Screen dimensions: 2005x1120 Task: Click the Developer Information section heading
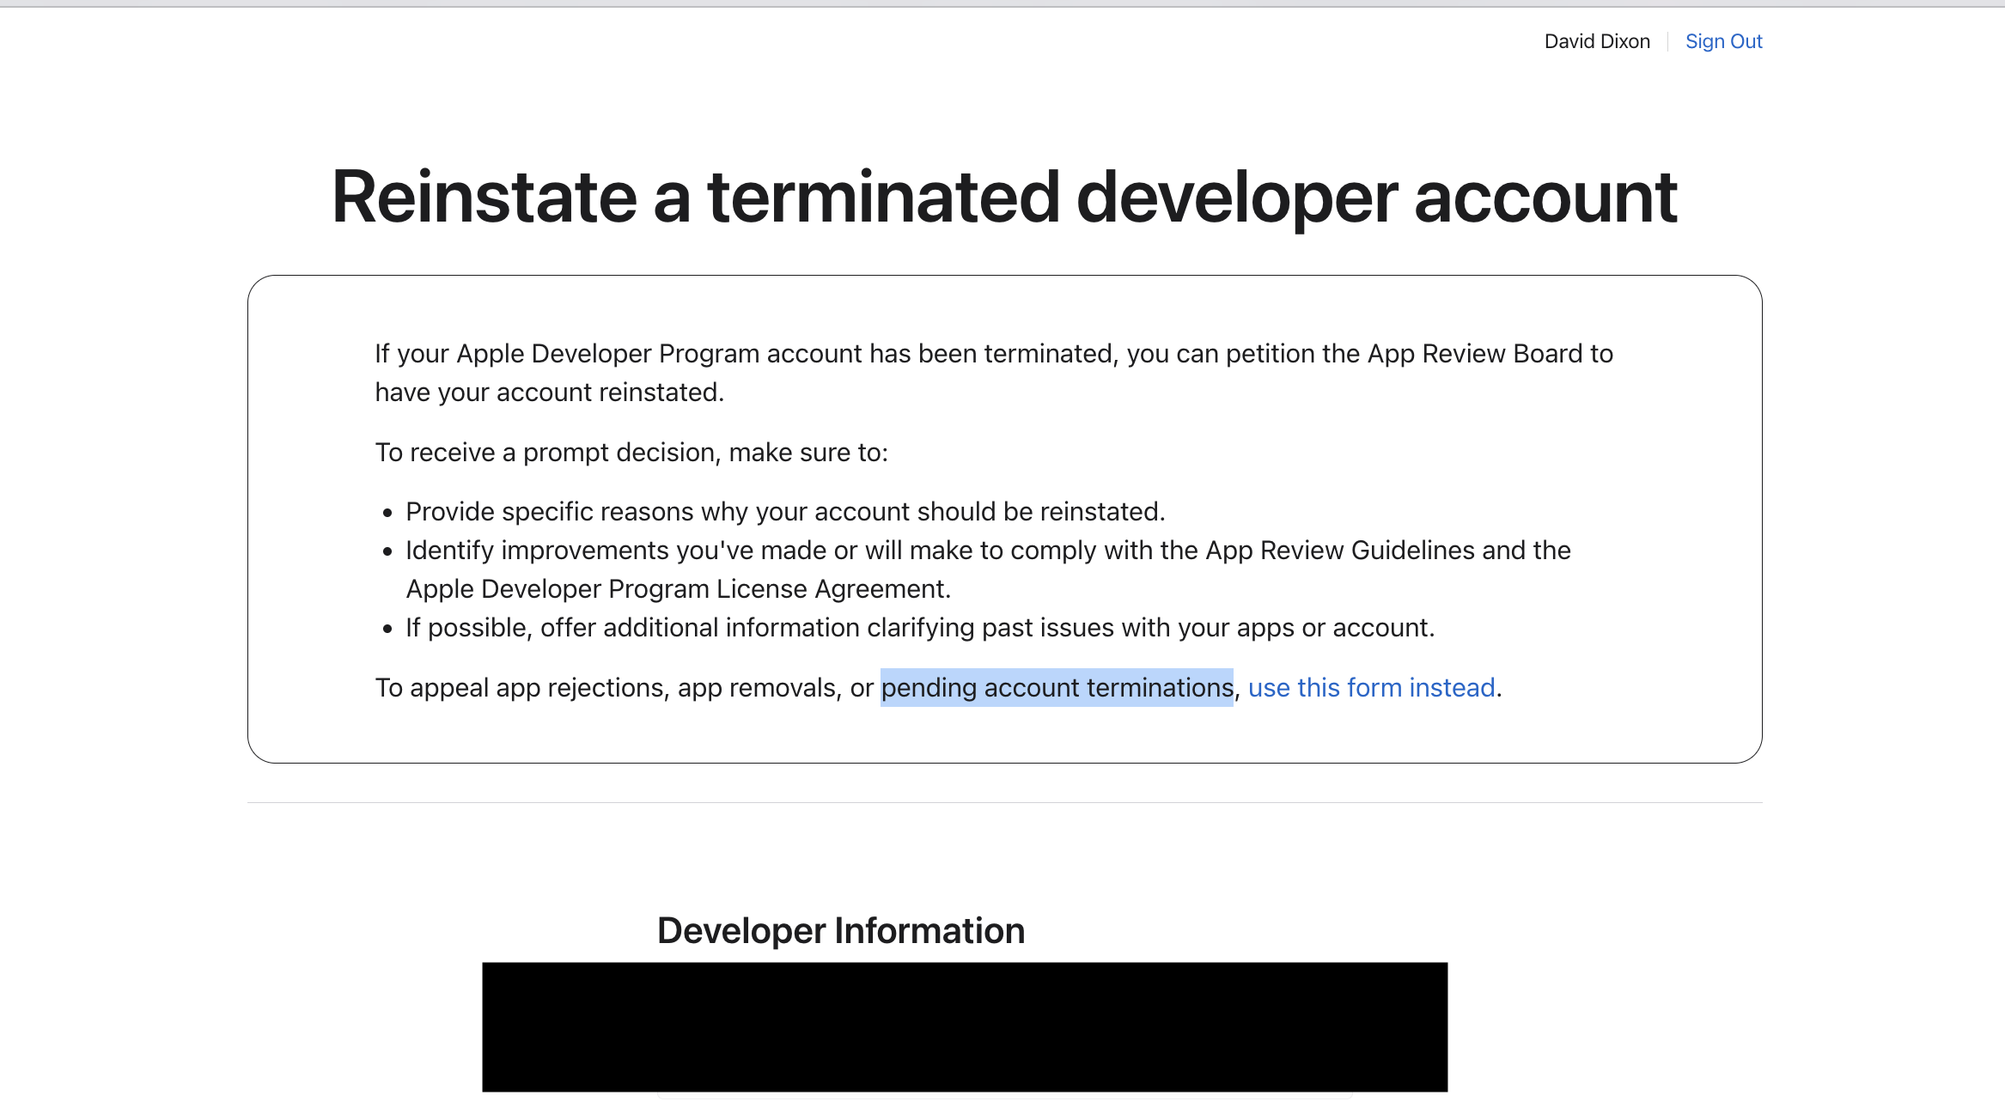tap(840, 930)
